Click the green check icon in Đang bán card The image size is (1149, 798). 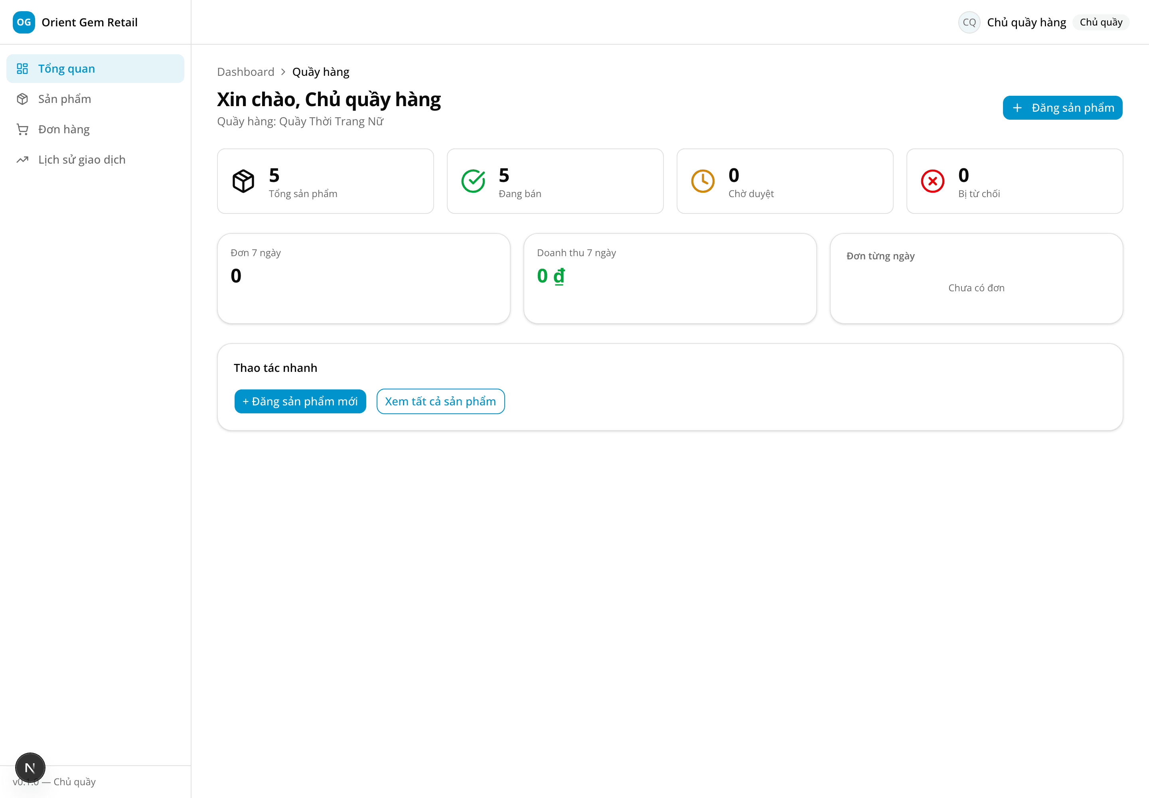(x=473, y=181)
